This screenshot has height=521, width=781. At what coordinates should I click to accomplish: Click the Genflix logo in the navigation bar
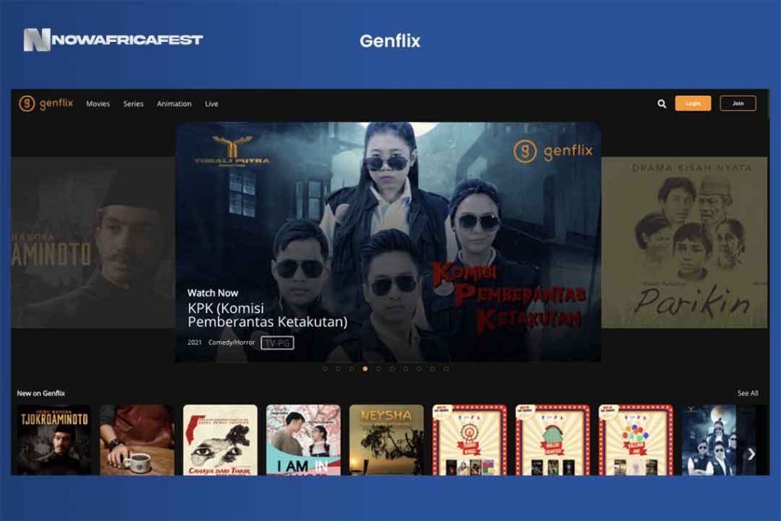click(46, 104)
